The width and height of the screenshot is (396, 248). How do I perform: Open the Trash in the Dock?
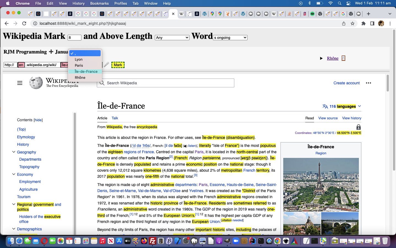(385, 241)
